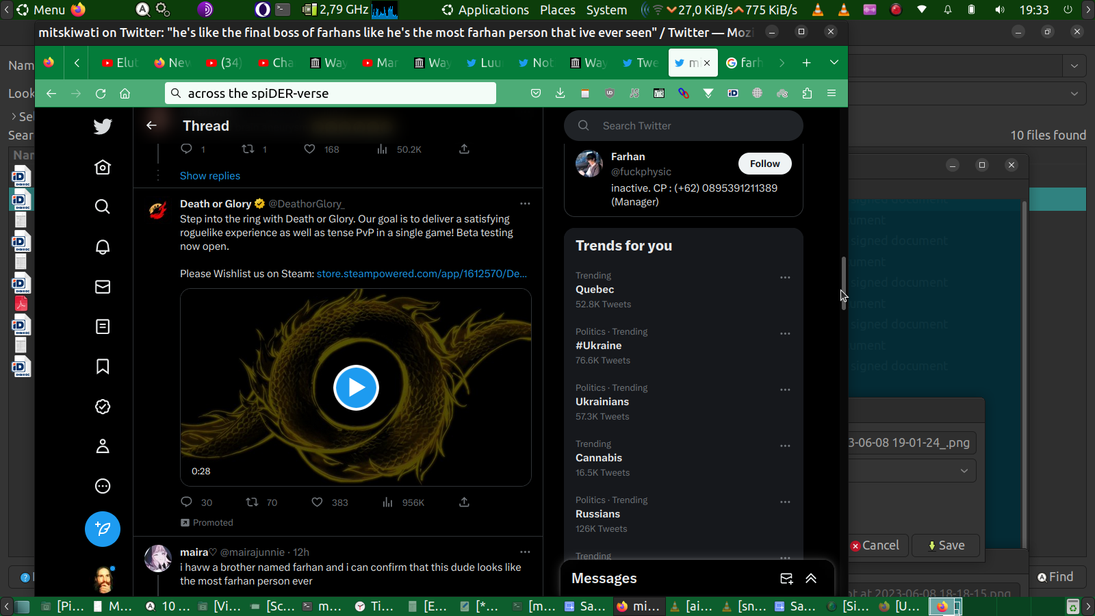Open more options for Quebec trend
Screen dimensions: 1095x616
(x=785, y=277)
